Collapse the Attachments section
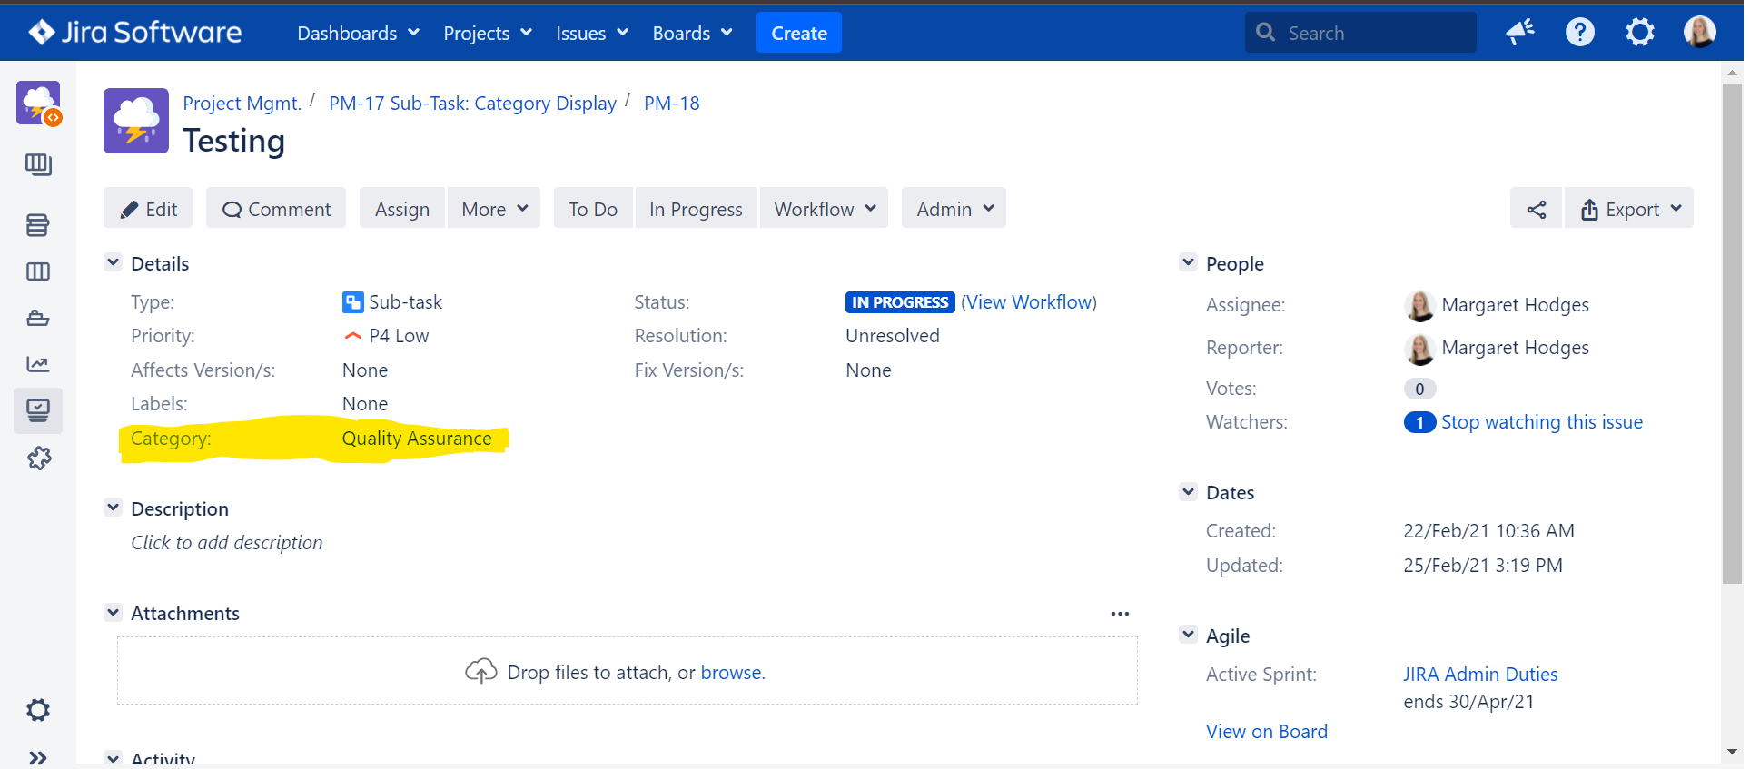Screen dimensions: 1750x769 [x=113, y=612]
